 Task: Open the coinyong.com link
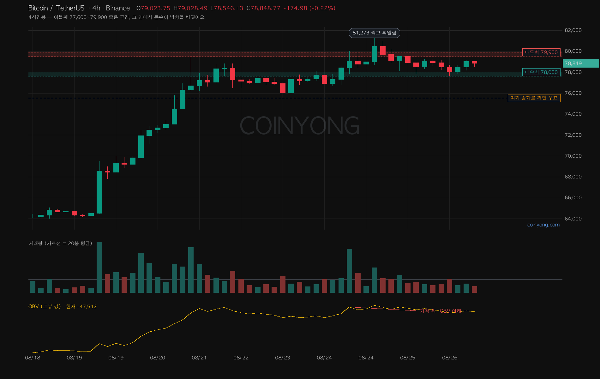click(543, 225)
